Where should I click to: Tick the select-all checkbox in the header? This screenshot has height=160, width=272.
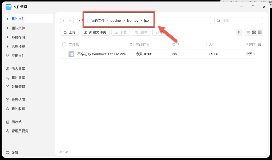64,44
